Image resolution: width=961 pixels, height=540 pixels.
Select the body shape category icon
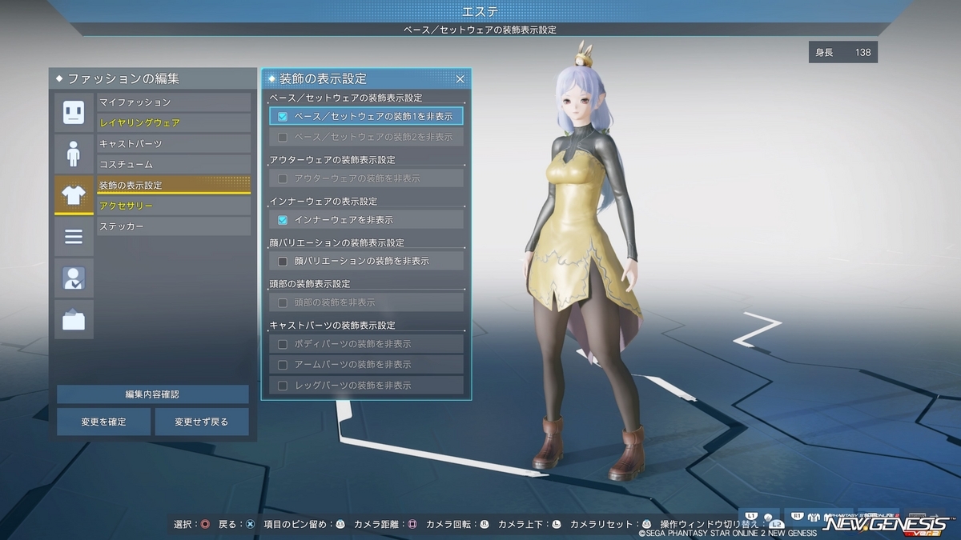(x=74, y=153)
